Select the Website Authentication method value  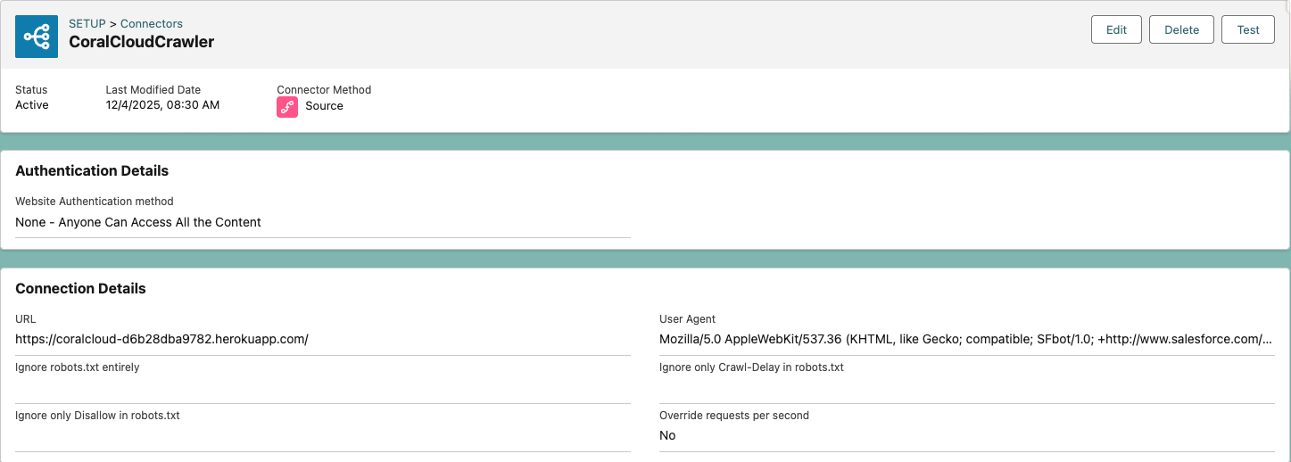tap(138, 222)
